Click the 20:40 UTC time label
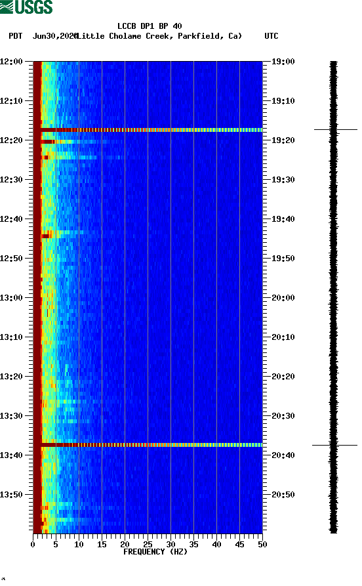This screenshot has width=362, height=586. (x=283, y=455)
